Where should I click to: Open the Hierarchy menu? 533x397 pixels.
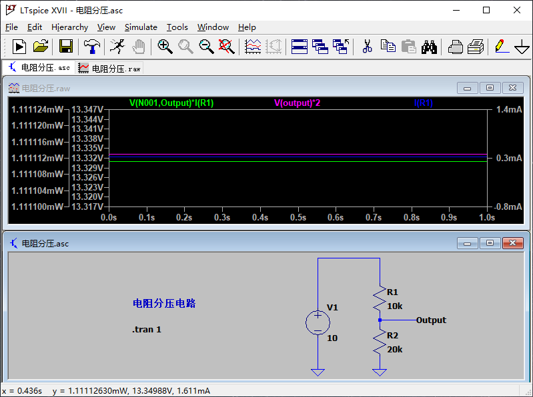pos(69,27)
